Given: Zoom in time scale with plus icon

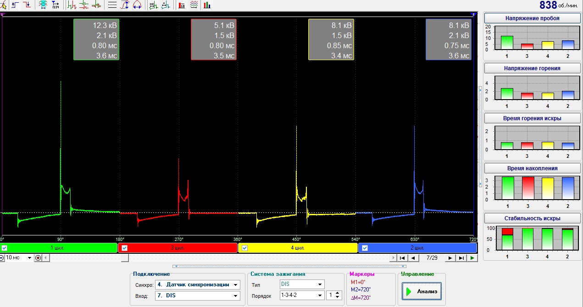Looking at the screenshot, I should (38, 258).
